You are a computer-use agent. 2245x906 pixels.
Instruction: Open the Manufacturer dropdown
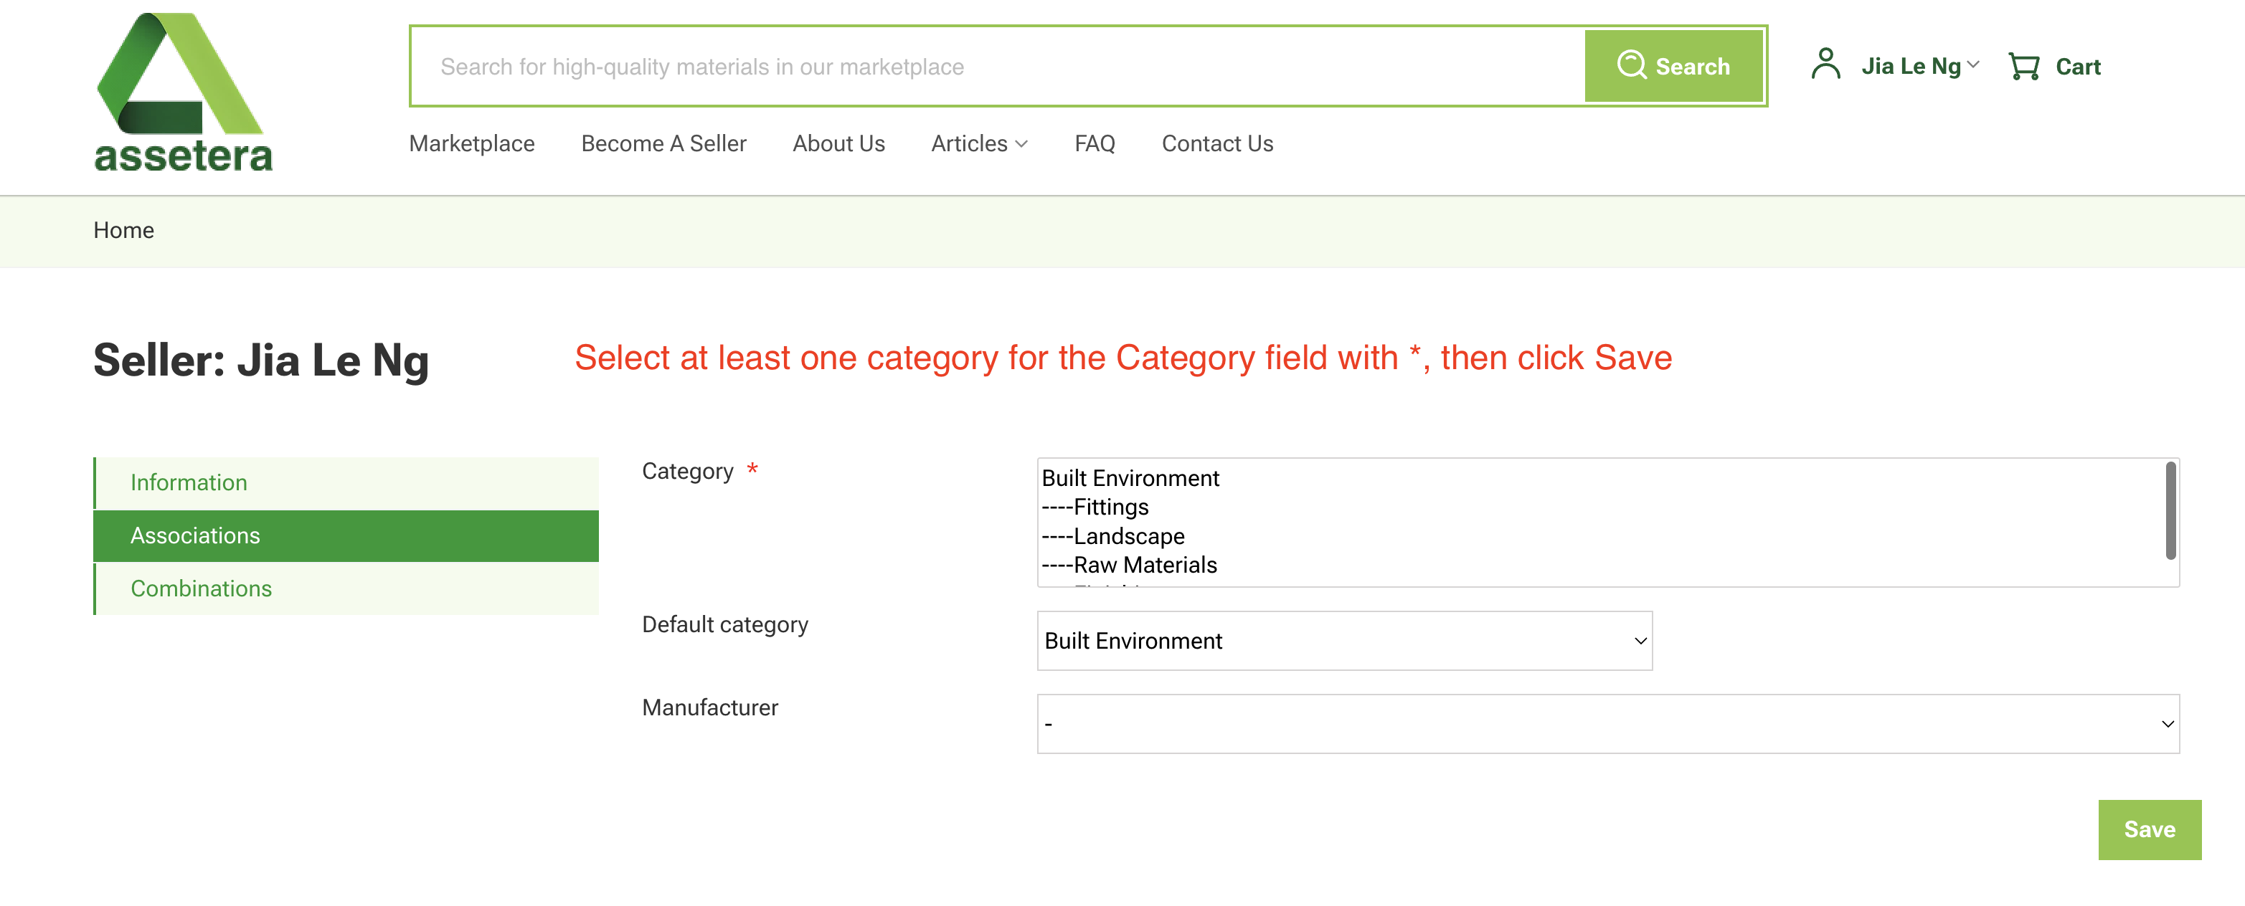(x=1607, y=724)
